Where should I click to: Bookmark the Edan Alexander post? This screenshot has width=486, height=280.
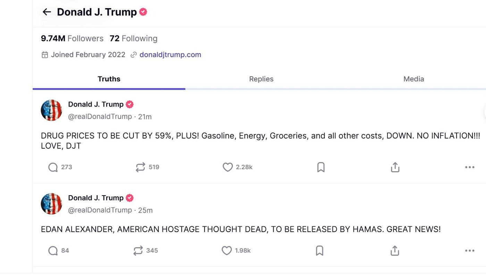tap(320, 250)
